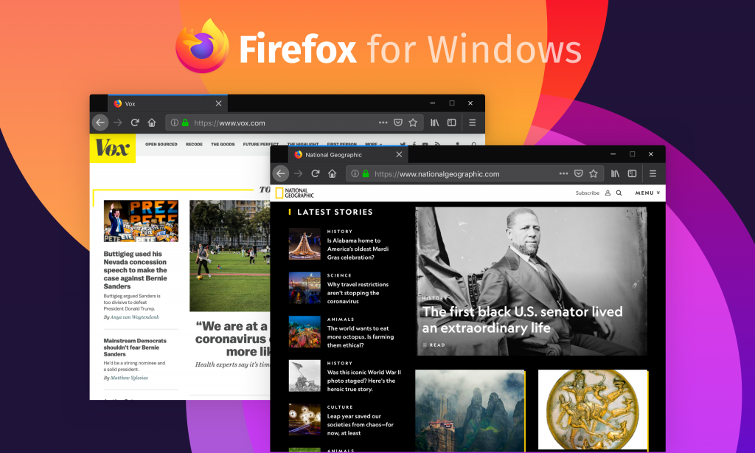Open octopus farming ethics story
The height and width of the screenshot is (453, 755).
pyautogui.click(x=360, y=336)
